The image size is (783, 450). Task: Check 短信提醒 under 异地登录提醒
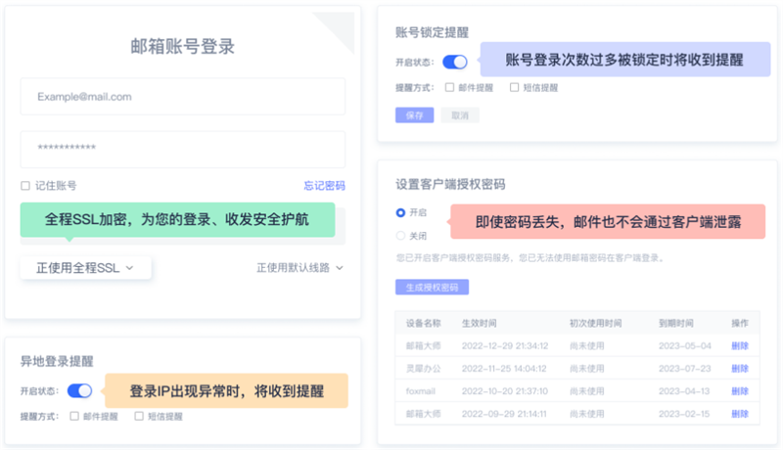click(139, 416)
